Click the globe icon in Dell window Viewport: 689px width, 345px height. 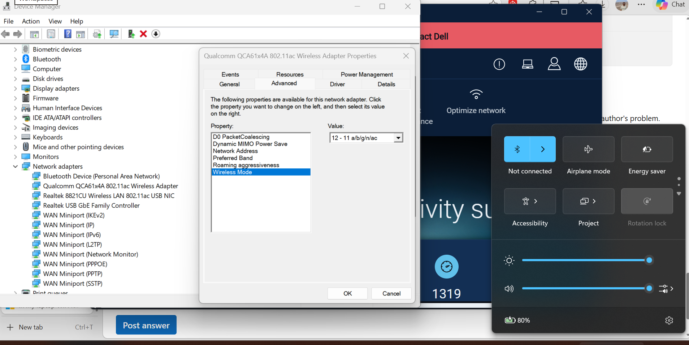click(x=581, y=64)
